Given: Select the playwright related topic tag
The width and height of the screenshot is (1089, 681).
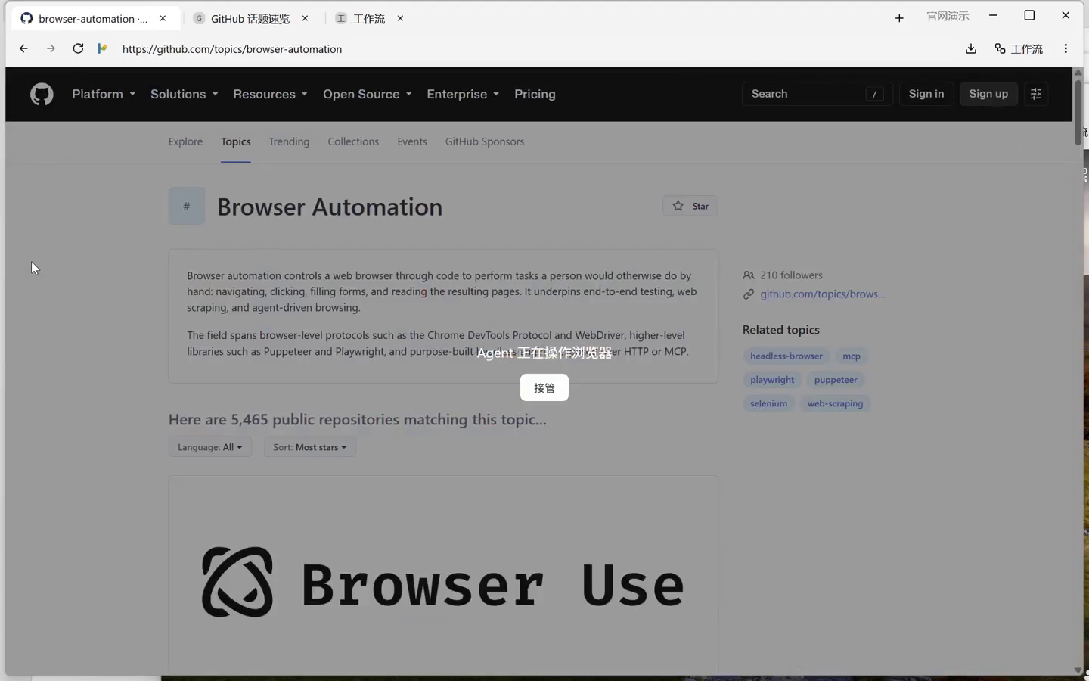Looking at the screenshot, I should (x=772, y=380).
